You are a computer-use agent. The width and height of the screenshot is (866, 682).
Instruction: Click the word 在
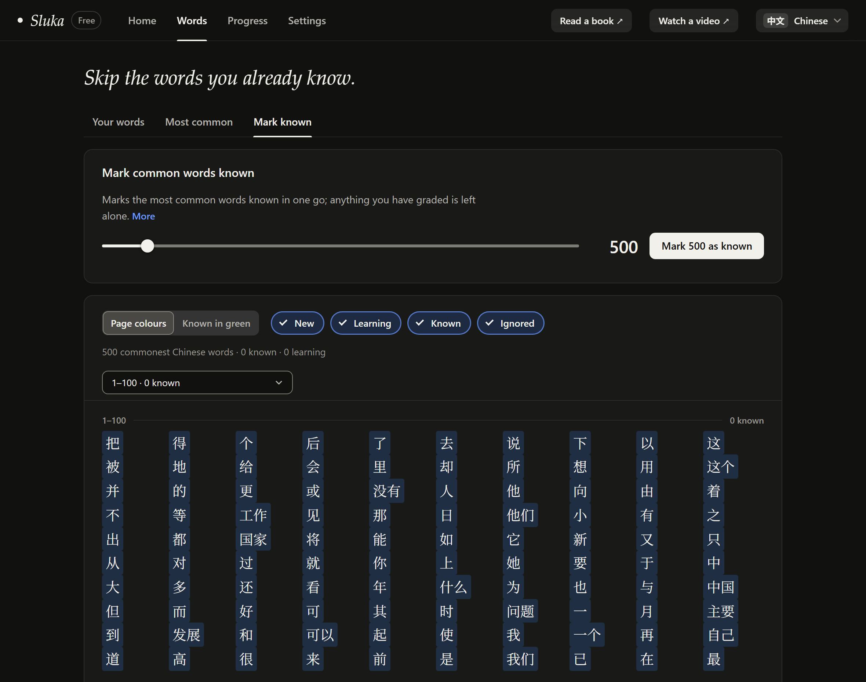[x=647, y=659]
